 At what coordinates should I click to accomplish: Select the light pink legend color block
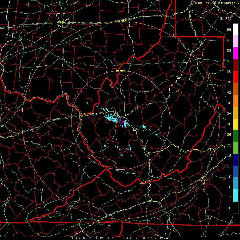[x=235, y=41]
